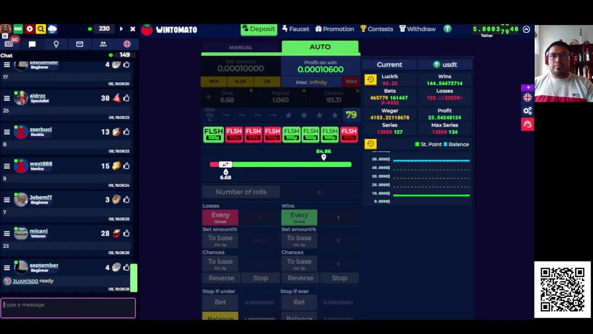Open the Contests menu item
Image resolution: width=593 pixels, height=334 pixels.
coord(377,29)
